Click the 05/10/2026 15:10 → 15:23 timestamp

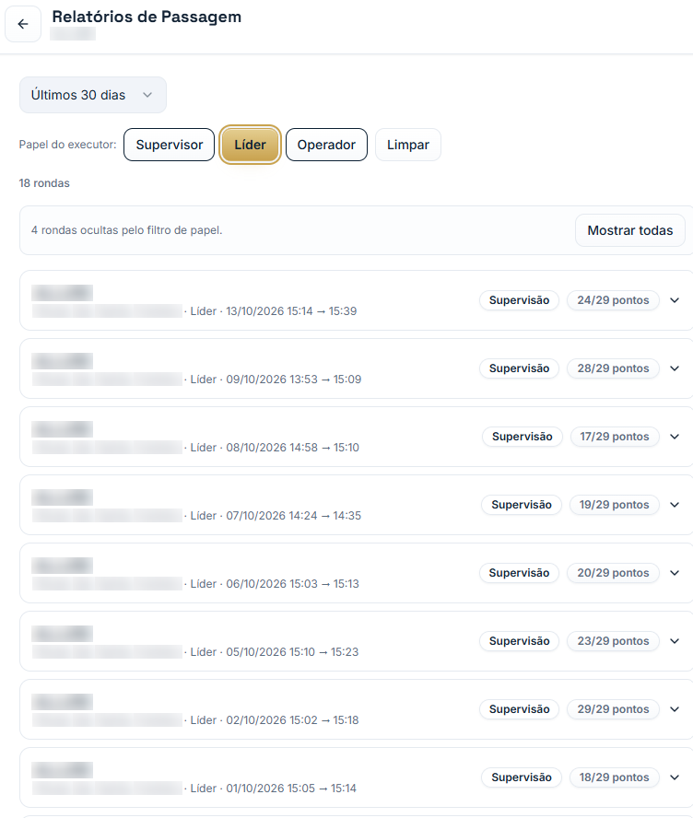coord(292,652)
